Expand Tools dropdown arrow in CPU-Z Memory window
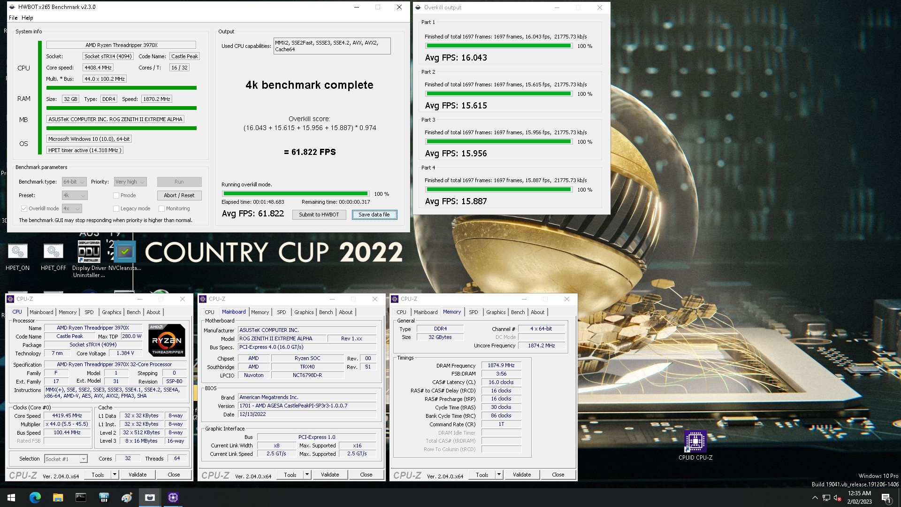The height and width of the screenshot is (507, 901). click(499, 475)
